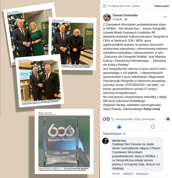Image resolution: width=172 pixels, height=178 pixels.
Task: Open the three-dot post options menu
Action: (x=165, y=17)
